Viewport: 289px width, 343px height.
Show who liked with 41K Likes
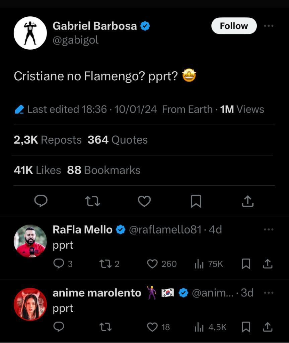pyautogui.click(x=37, y=170)
